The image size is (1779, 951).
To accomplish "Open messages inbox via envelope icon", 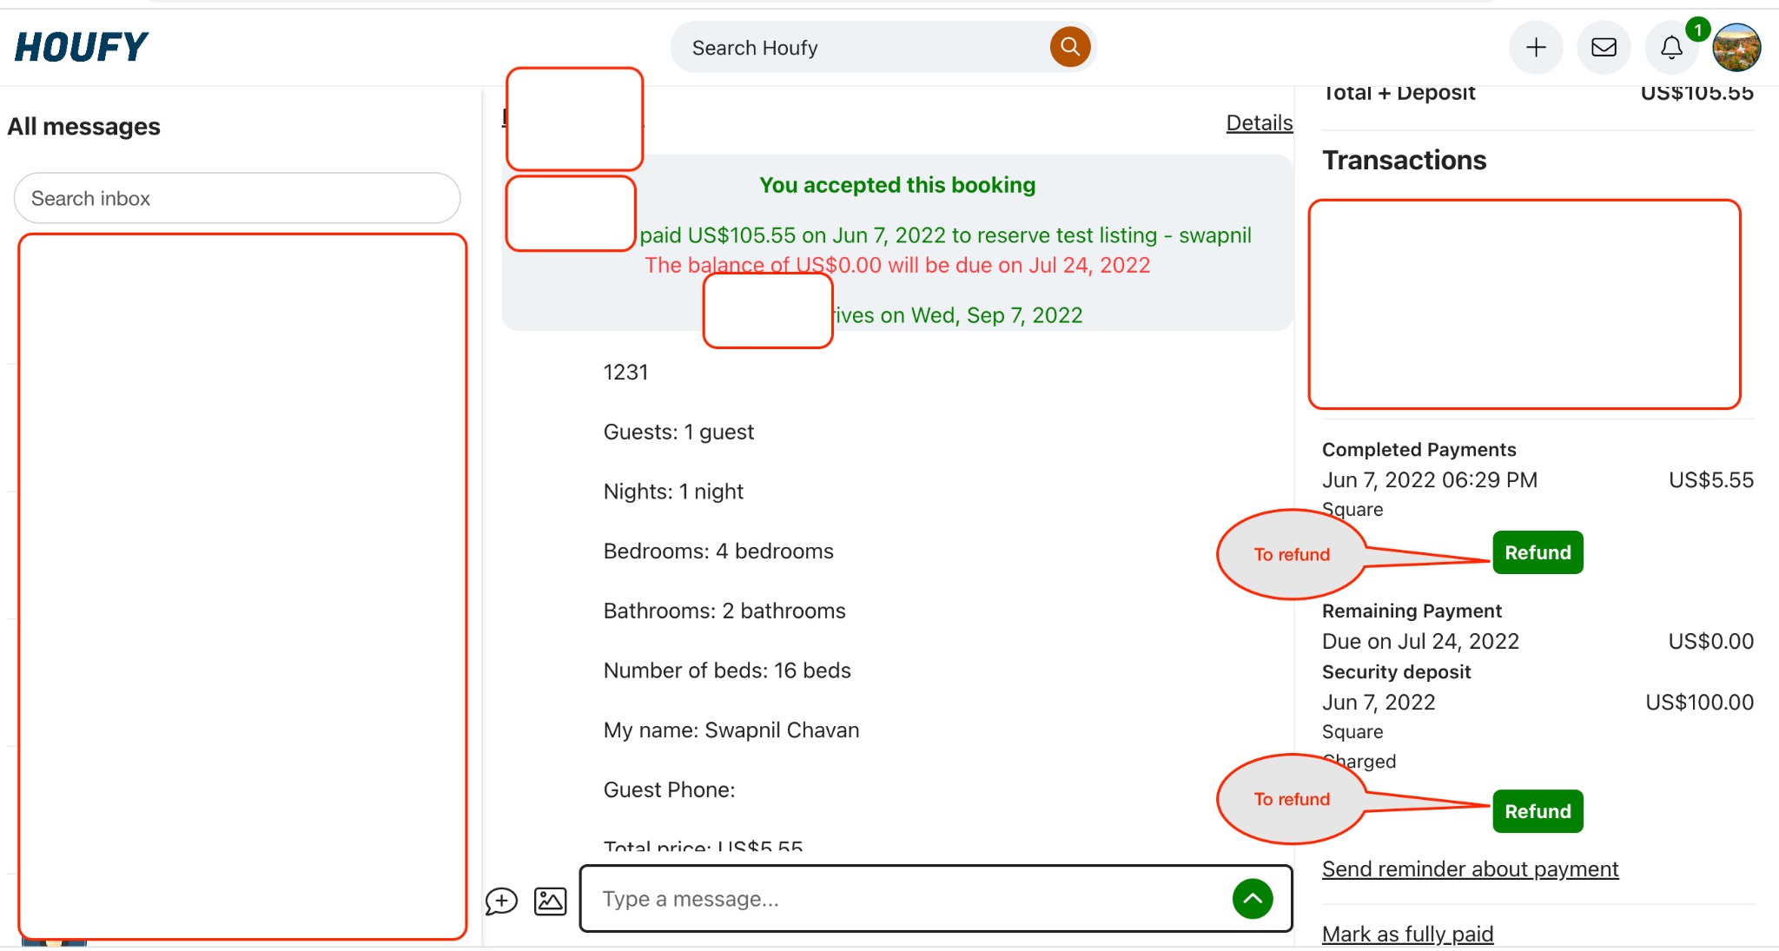I will (x=1604, y=48).
